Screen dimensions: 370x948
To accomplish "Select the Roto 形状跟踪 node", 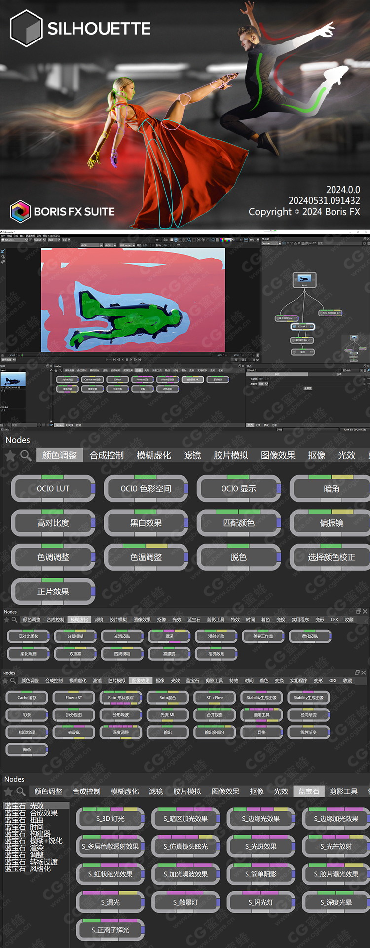I will [121, 698].
